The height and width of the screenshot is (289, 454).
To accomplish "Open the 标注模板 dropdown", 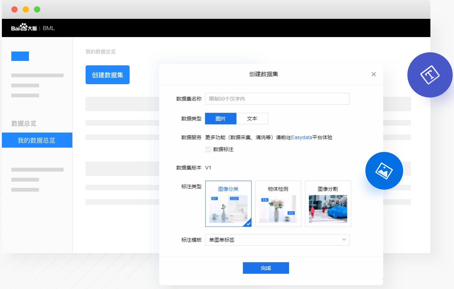I will click(277, 240).
